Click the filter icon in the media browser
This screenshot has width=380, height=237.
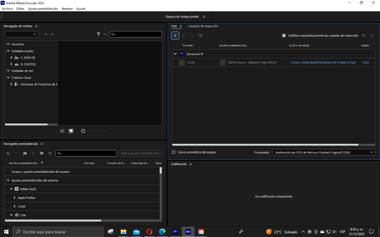click(98, 34)
